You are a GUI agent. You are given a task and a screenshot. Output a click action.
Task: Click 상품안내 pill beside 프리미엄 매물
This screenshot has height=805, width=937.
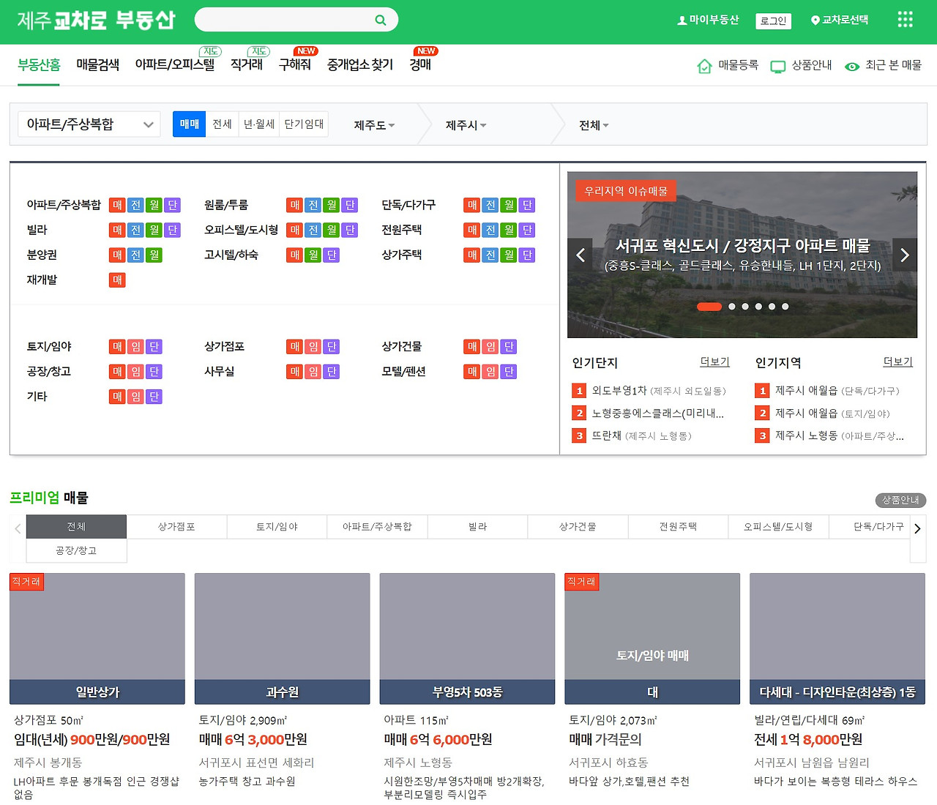click(900, 500)
